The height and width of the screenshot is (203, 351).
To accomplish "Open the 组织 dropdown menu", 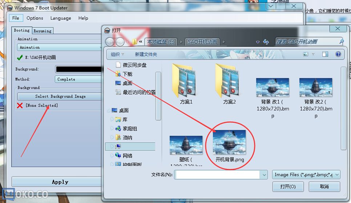I will [117, 54].
